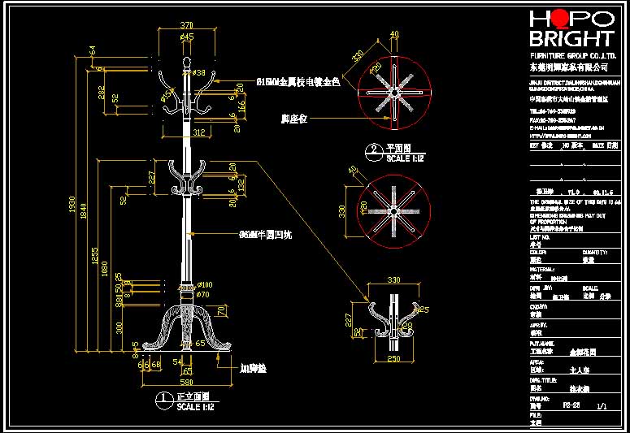The height and width of the screenshot is (433, 630).
Task: Click the 132 dimension near middle hooks
Action: pyautogui.click(x=241, y=185)
